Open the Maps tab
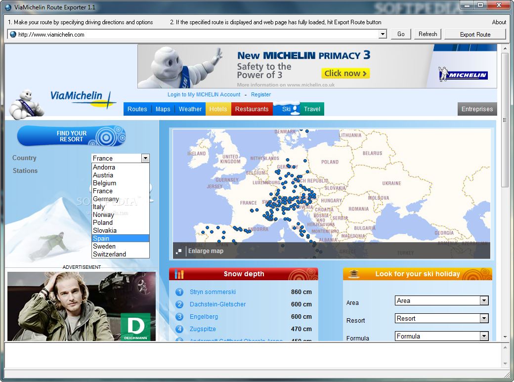The height and width of the screenshot is (382, 514). (163, 109)
